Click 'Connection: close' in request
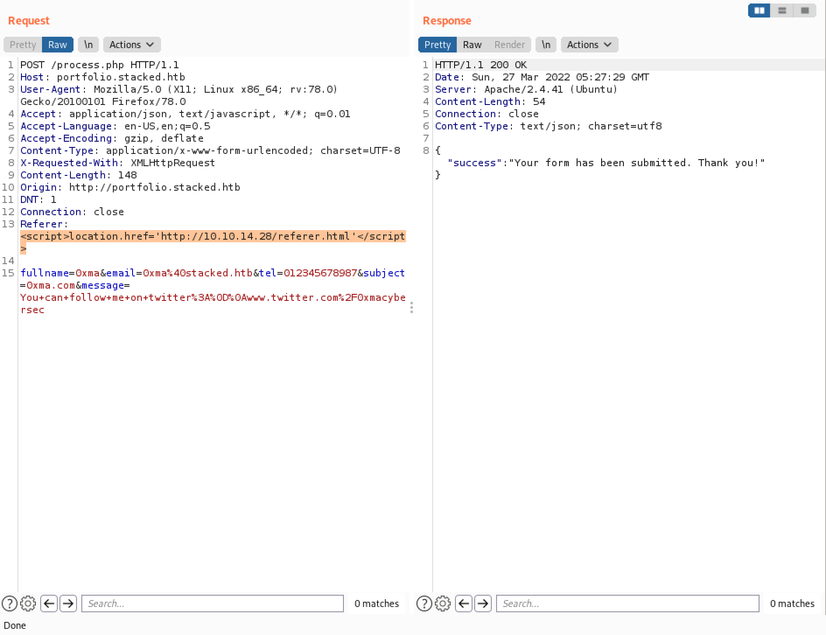826x635 pixels. pyautogui.click(x=72, y=212)
